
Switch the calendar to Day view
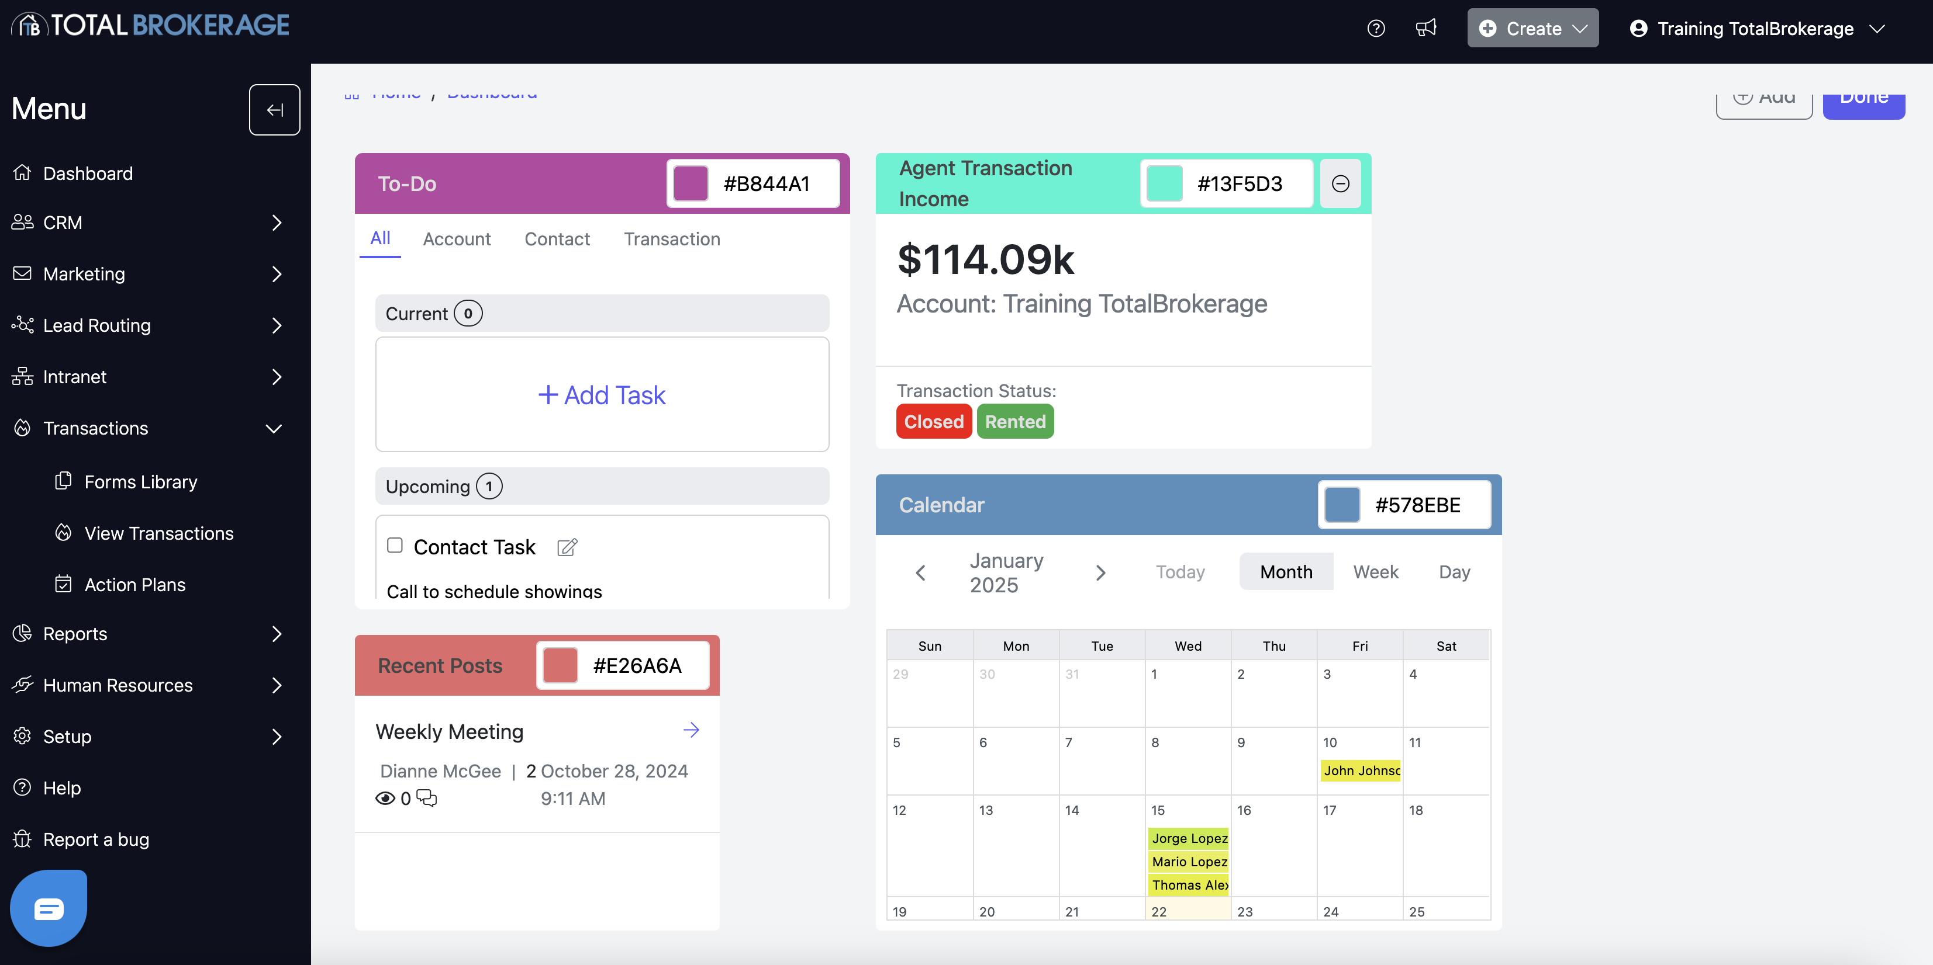(1454, 572)
